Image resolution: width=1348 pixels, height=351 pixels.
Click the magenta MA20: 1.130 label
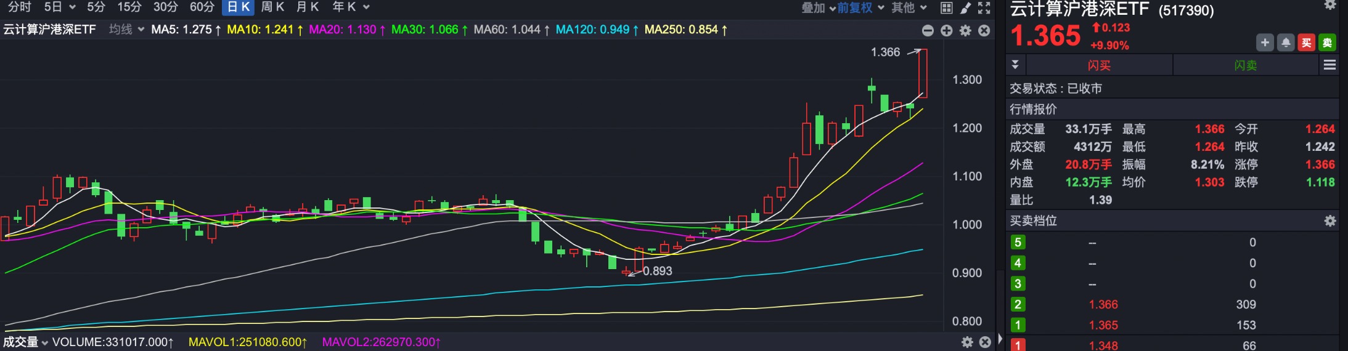[347, 30]
